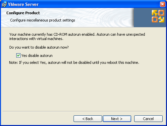The height and width of the screenshot is (126, 167).
Task: Click the 'Configure Product' heading
Action: pyautogui.click(x=23, y=13)
